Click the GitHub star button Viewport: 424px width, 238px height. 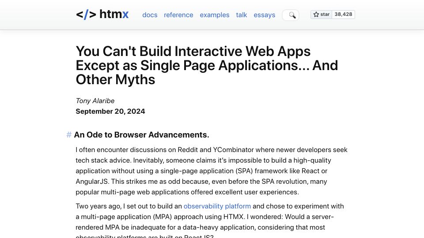(321, 14)
